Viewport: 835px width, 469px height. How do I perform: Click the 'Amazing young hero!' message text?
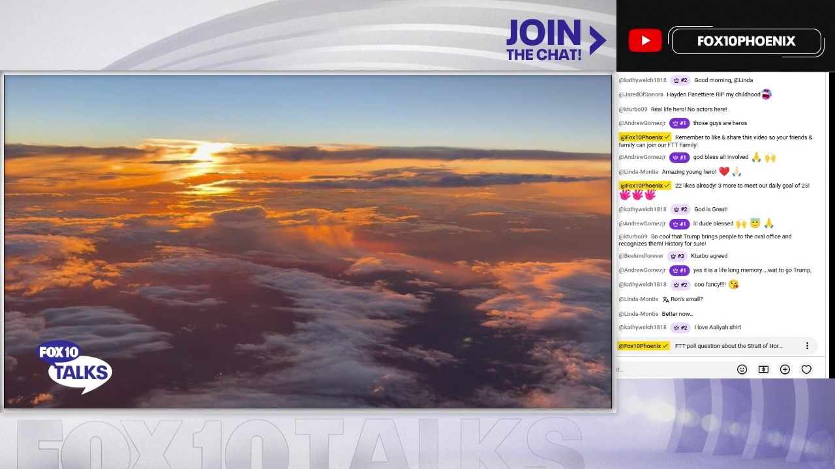click(688, 172)
